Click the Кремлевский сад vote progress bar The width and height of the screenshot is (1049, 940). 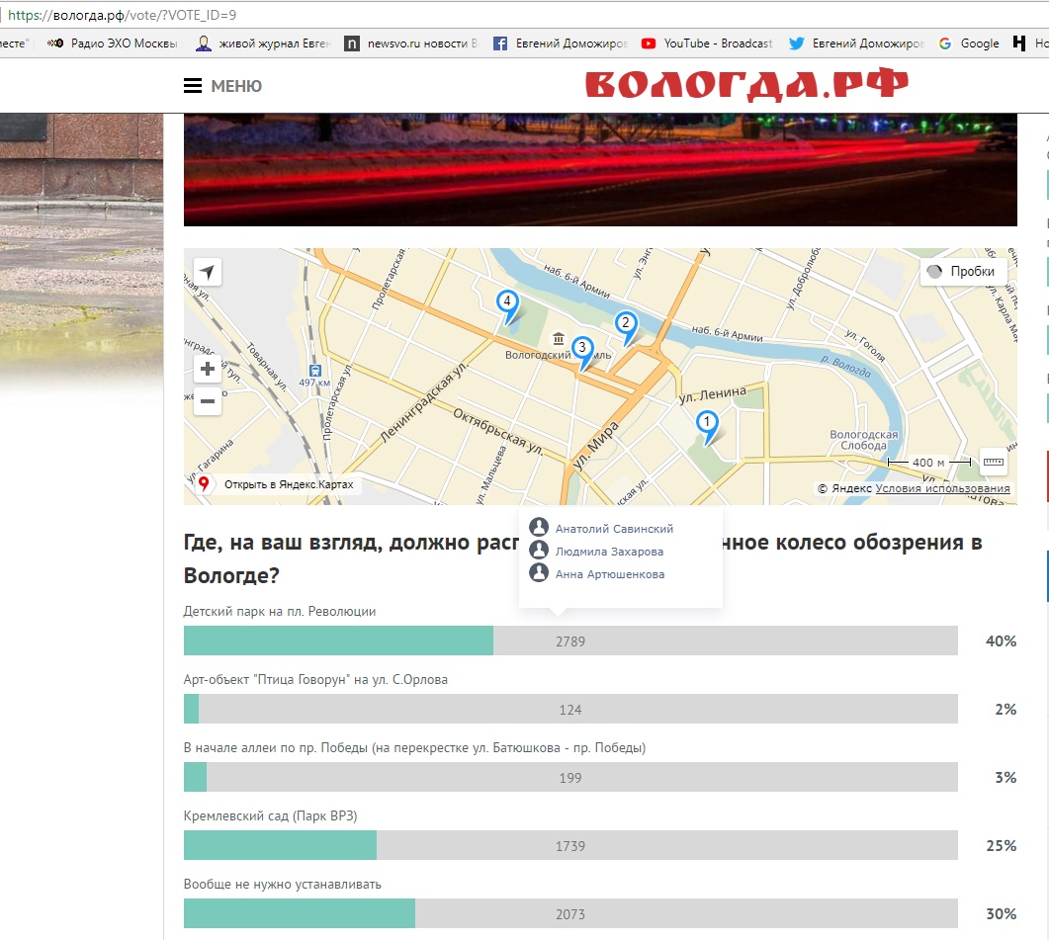570,846
